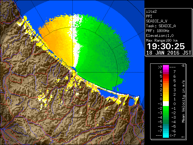Pick the bright green legend band
Screen dimensions: 193x145
pyautogui.click(x=166, y=108)
